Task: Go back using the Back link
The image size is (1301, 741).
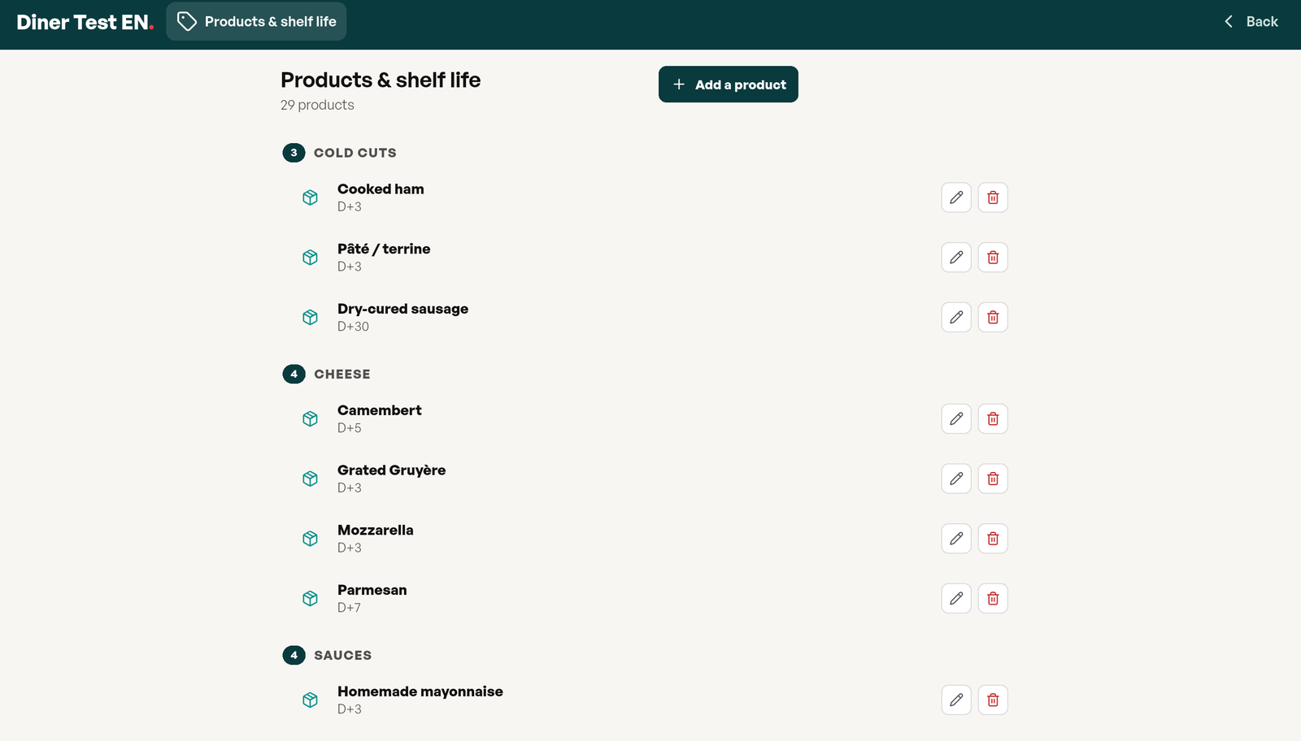Action: coord(1251,22)
